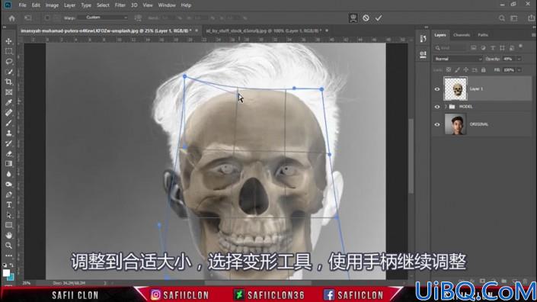
Task: Select the Eyedropper tool
Action: [x=9, y=102]
